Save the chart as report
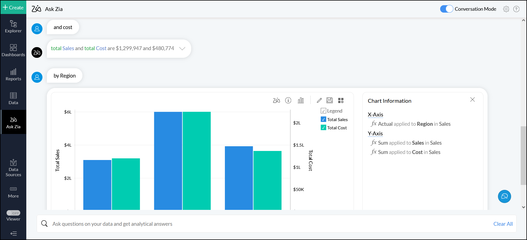Viewport: 527px width, 240px height. (x=330, y=101)
